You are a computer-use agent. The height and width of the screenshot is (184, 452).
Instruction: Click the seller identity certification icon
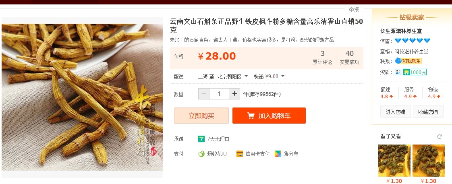(398, 72)
